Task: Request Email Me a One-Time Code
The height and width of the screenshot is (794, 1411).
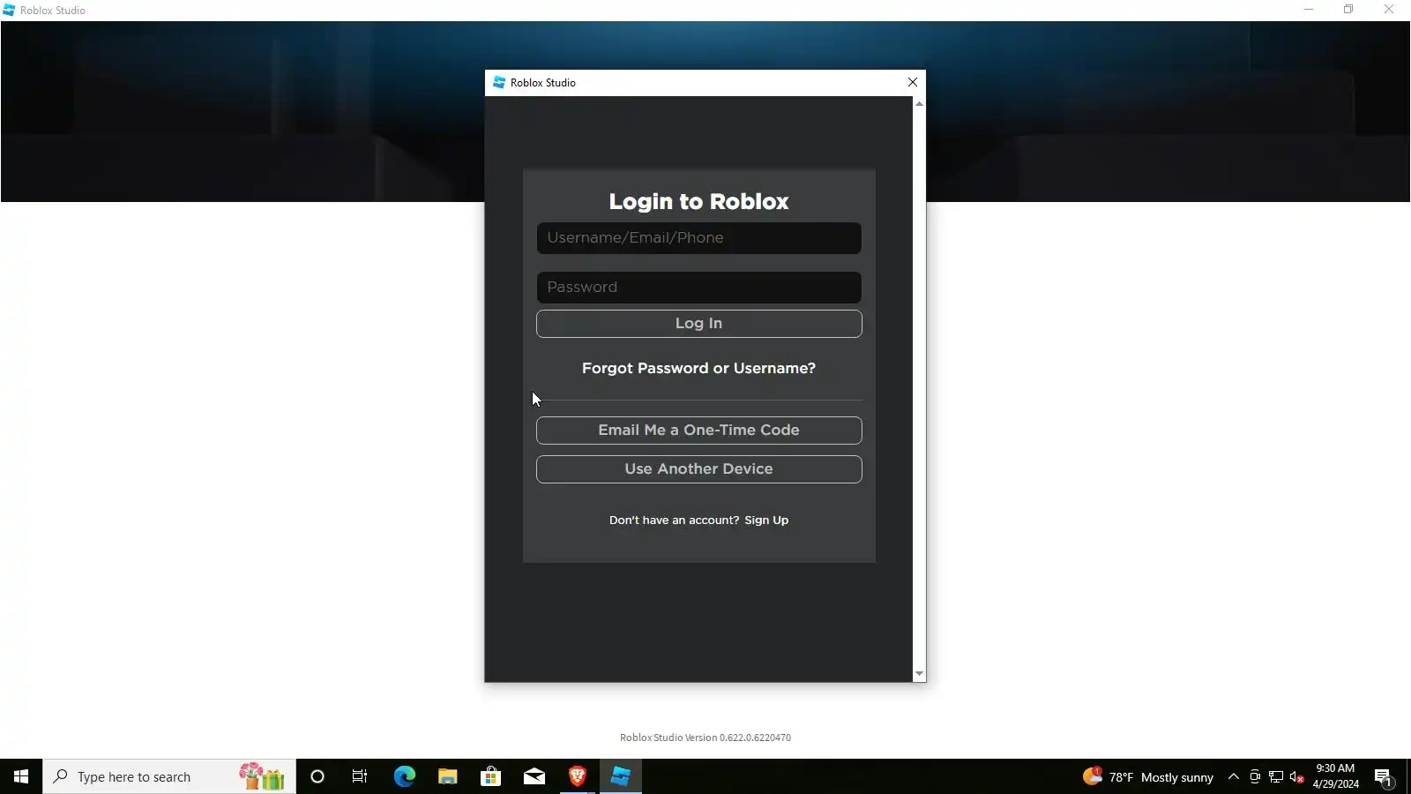Action: (x=698, y=431)
